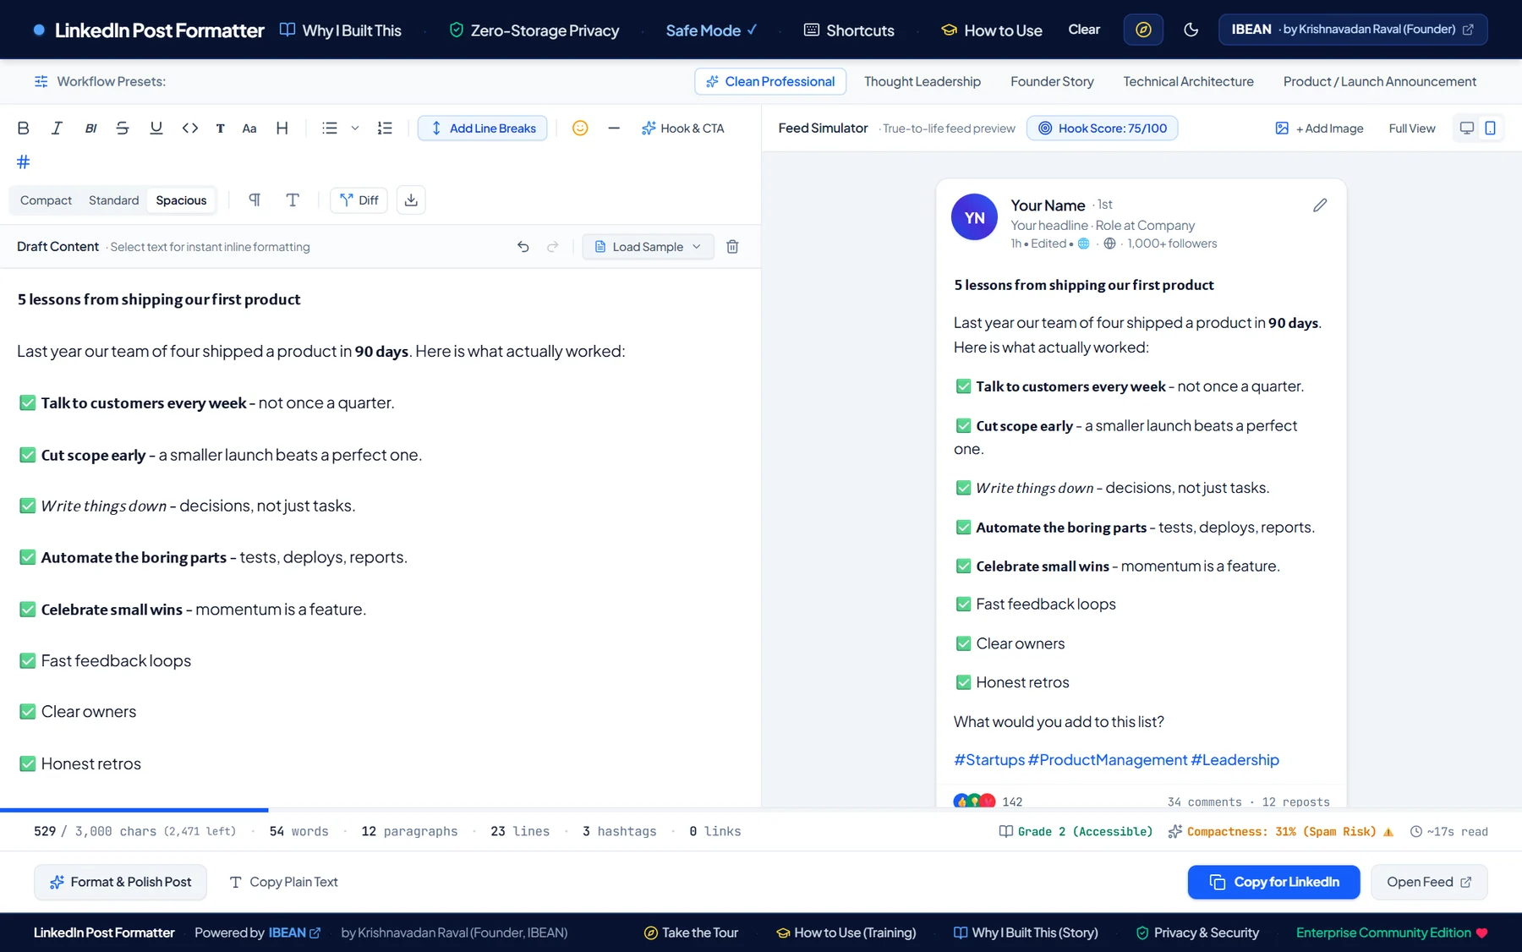Click the Hook Score 75/100 badge

[1102, 129]
